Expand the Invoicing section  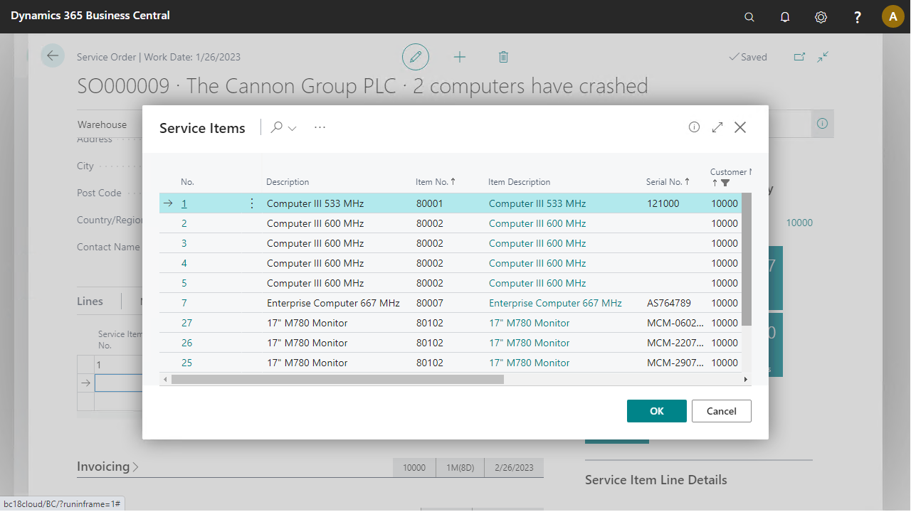(107, 466)
